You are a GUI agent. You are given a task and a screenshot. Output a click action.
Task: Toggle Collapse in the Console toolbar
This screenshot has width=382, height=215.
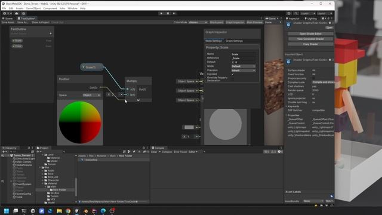coord(167,152)
